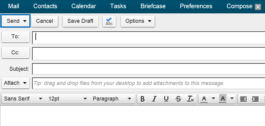Screen dimensions: 265x126
Task: Toggle bold formatting
Action: (143, 99)
